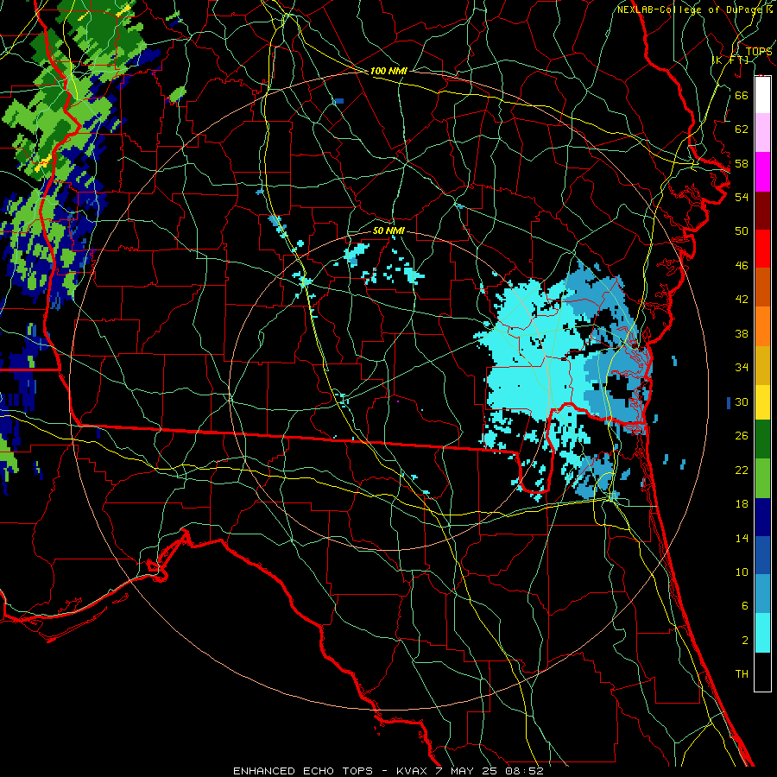Click the '66' legend value
Viewport: 777px width, 777px height.
tap(742, 95)
